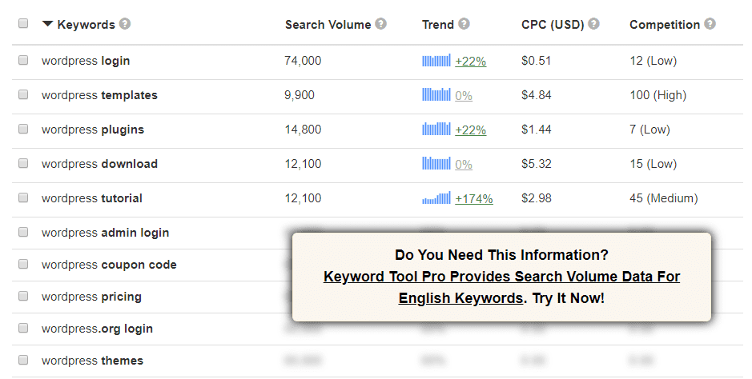Viewport: 752px width, 379px height.
Task: Check the box for wordpress login
Action: pos(23,60)
